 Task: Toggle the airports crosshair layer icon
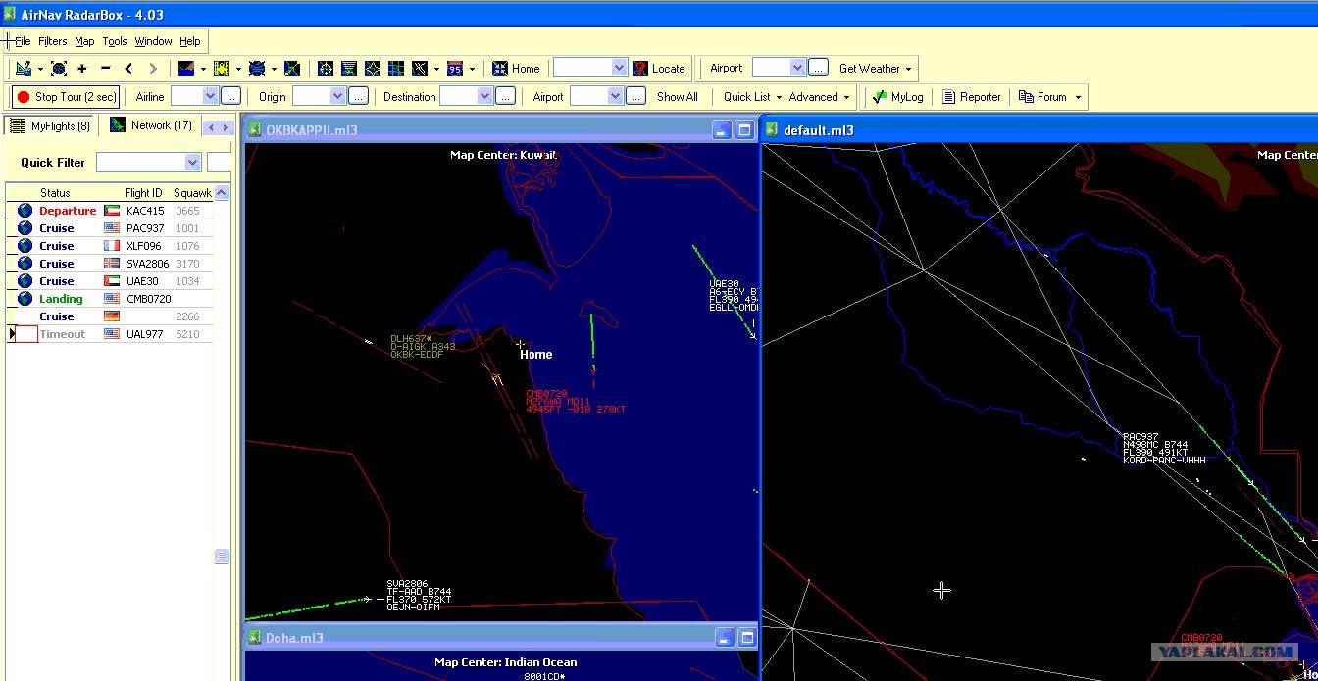pyautogui.click(x=326, y=69)
